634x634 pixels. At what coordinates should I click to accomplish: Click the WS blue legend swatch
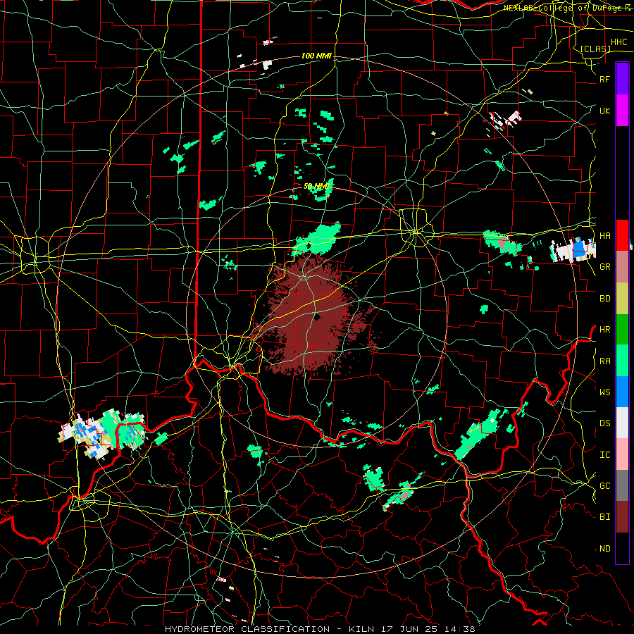pos(622,392)
